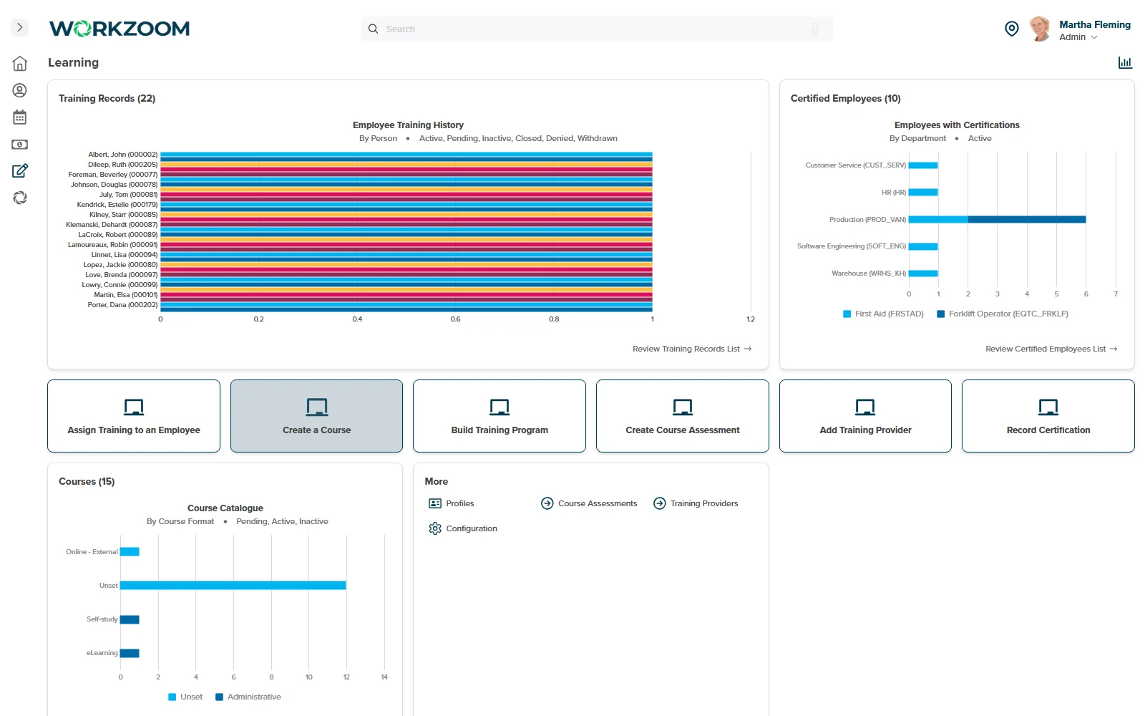Click the Configuration gear icon
Image resolution: width=1145 pixels, height=716 pixels.
[435, 528]
